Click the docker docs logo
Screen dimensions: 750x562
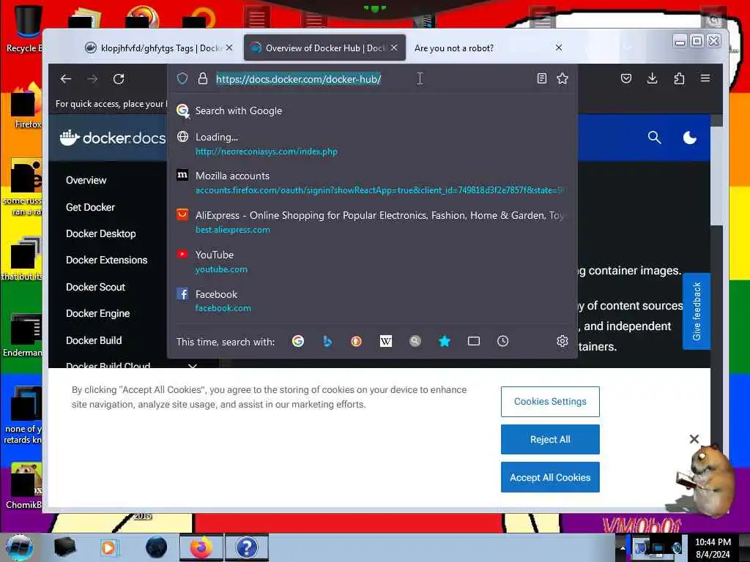tap(112, 138)
